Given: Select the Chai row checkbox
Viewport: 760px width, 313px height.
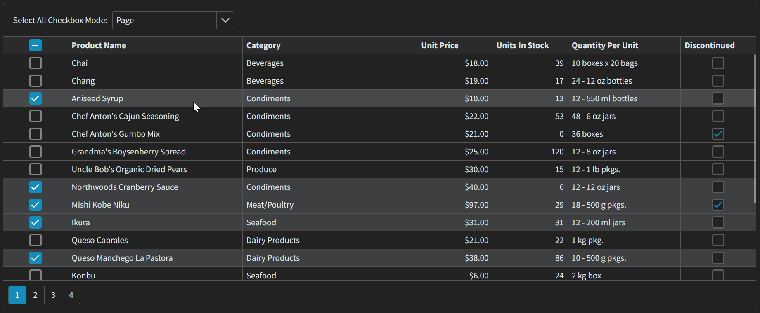Looking at the screenshot, I should pyautogui.click(x=36, y=63).
